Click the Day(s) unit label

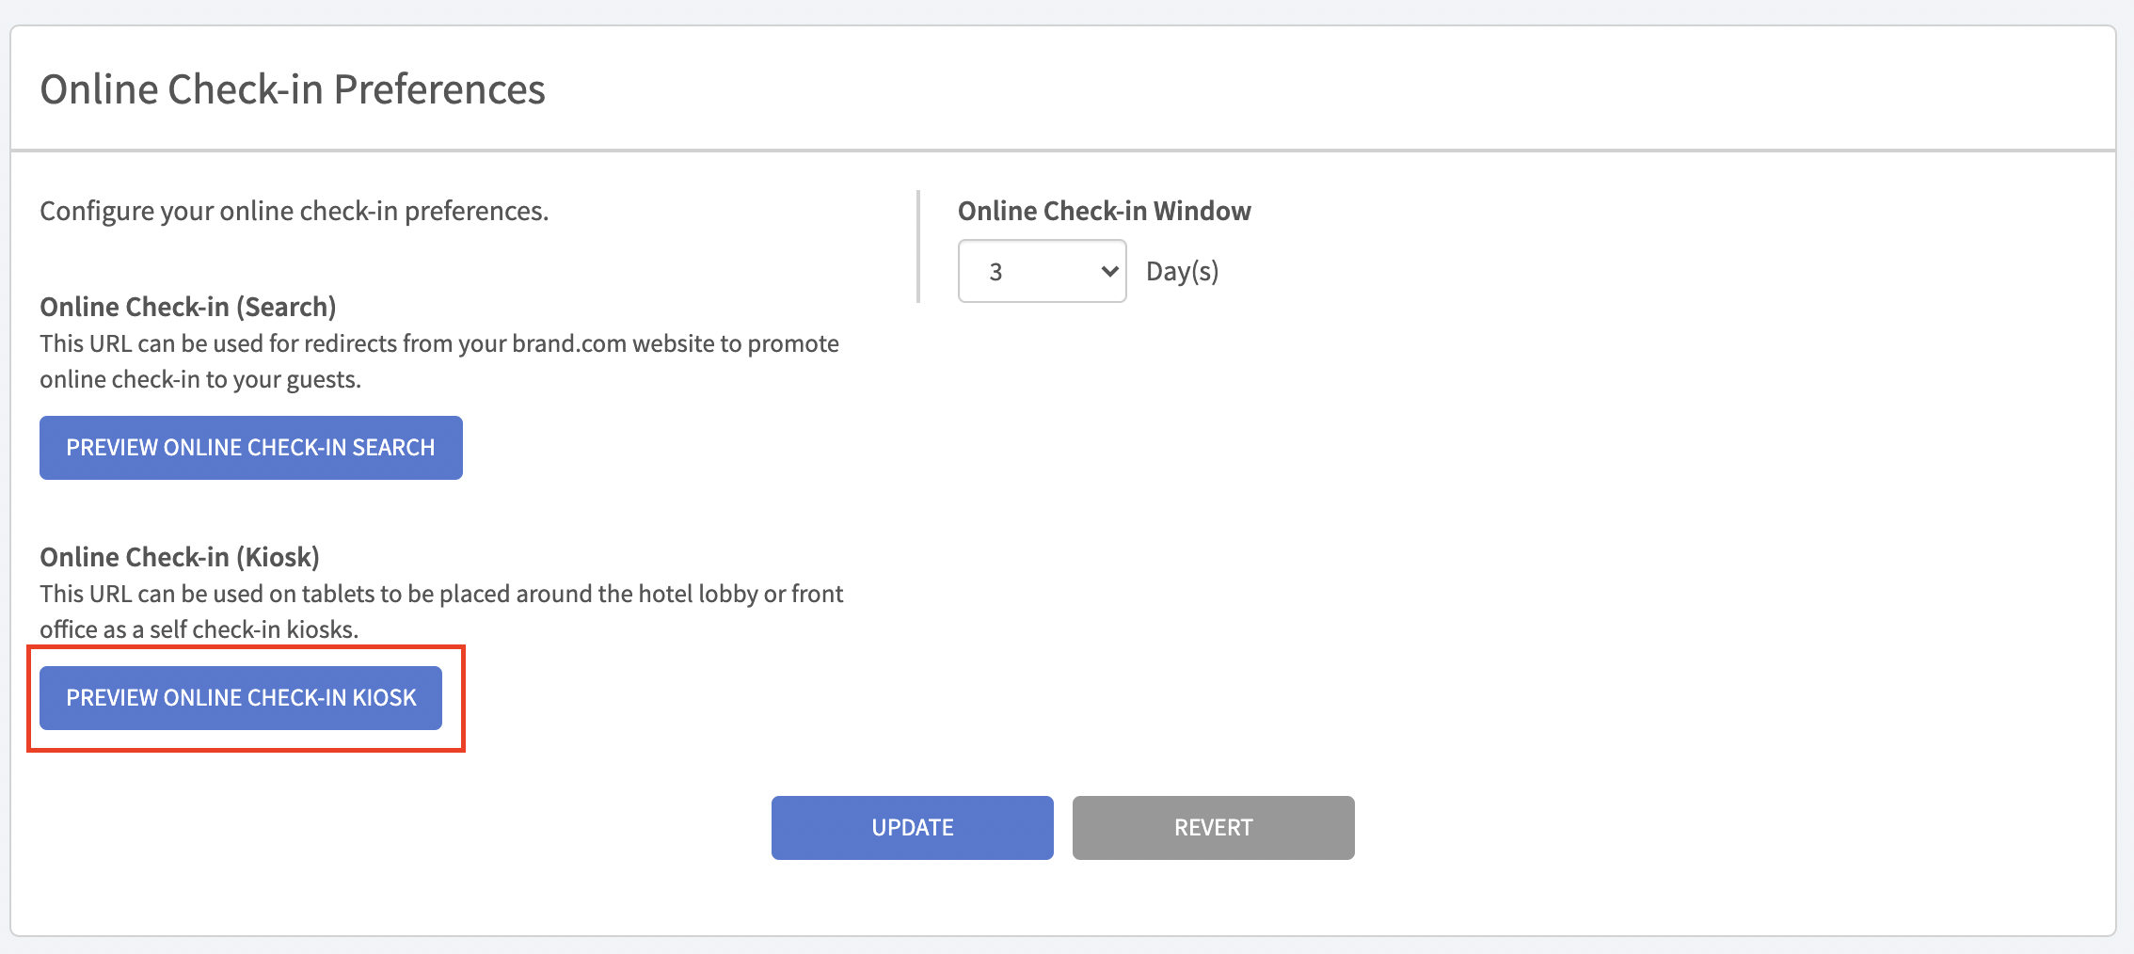coord(1182,272)
